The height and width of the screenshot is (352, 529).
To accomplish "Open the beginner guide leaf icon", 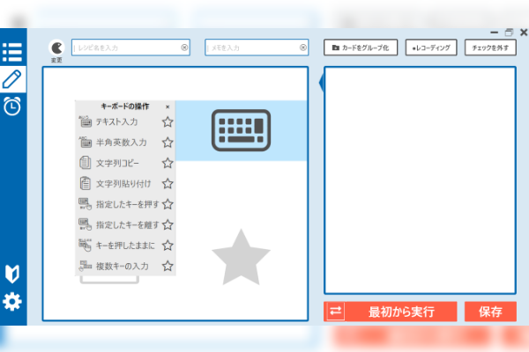I will click(12, 274).
